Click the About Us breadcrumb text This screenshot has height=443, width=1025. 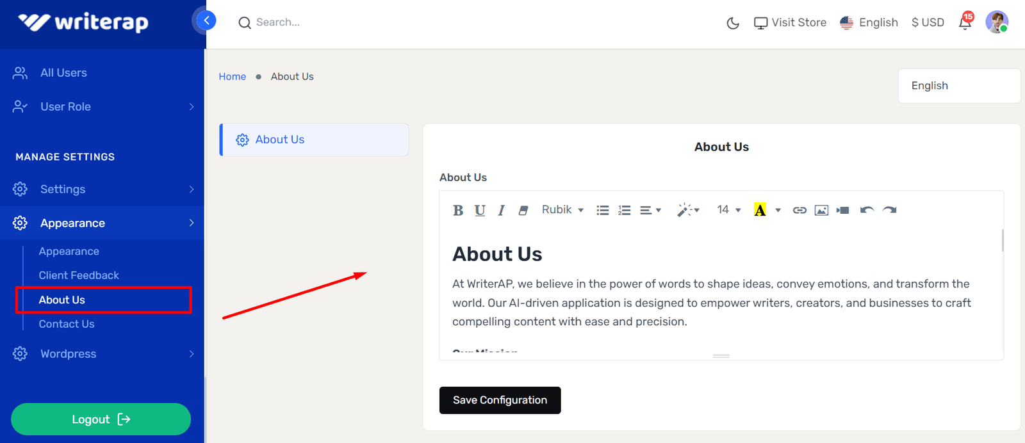point(292,76)
